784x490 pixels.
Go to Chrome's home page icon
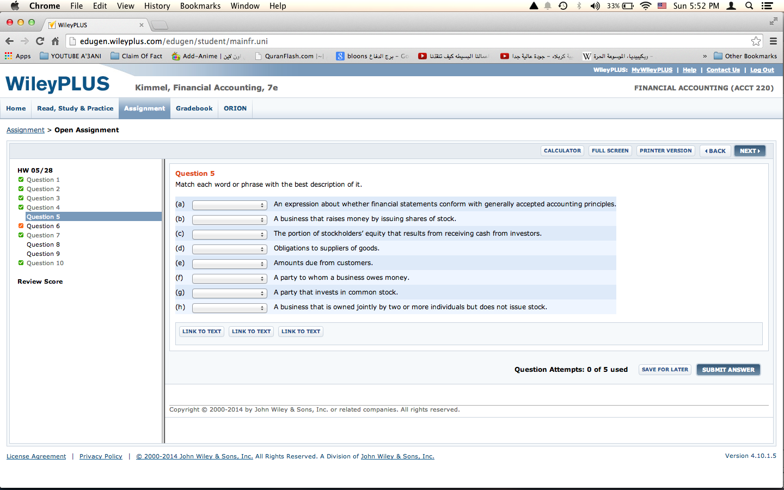[x=55, y=41]
